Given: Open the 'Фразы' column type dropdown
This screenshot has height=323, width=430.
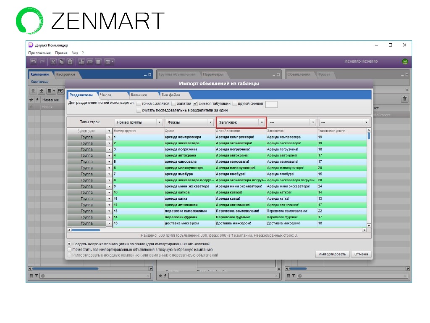Looking at the screenshot, I should [x=190, y=122].
